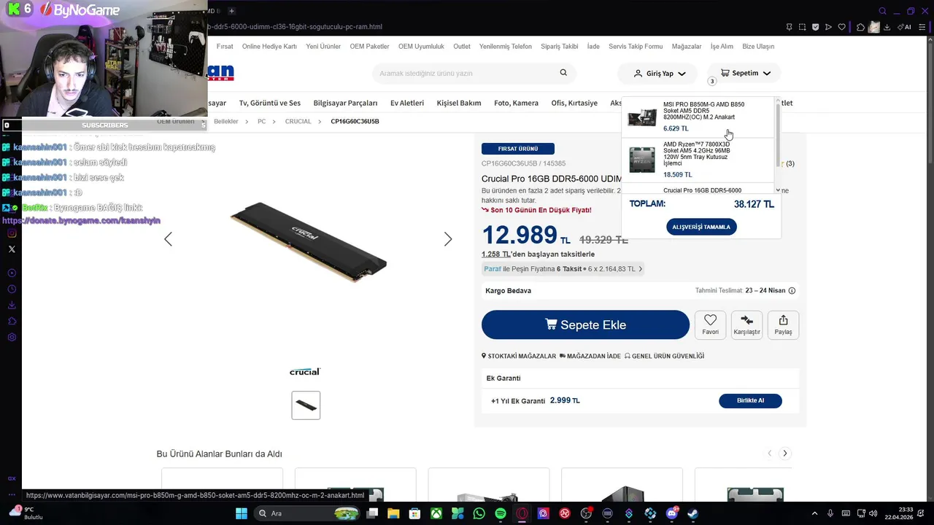Viewport: 934px width, 525px height.
Task: Click CRUCIAL in the breadcrumb
Action: coord(298,121)
